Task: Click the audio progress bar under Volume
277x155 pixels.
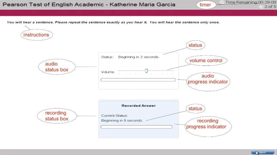Action: [x=138, y=80]
